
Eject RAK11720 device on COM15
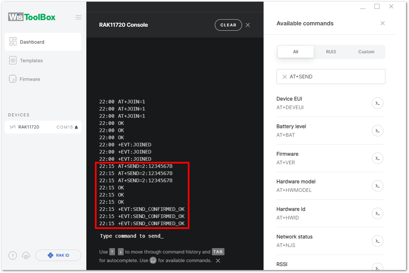[x=76, y=127]
